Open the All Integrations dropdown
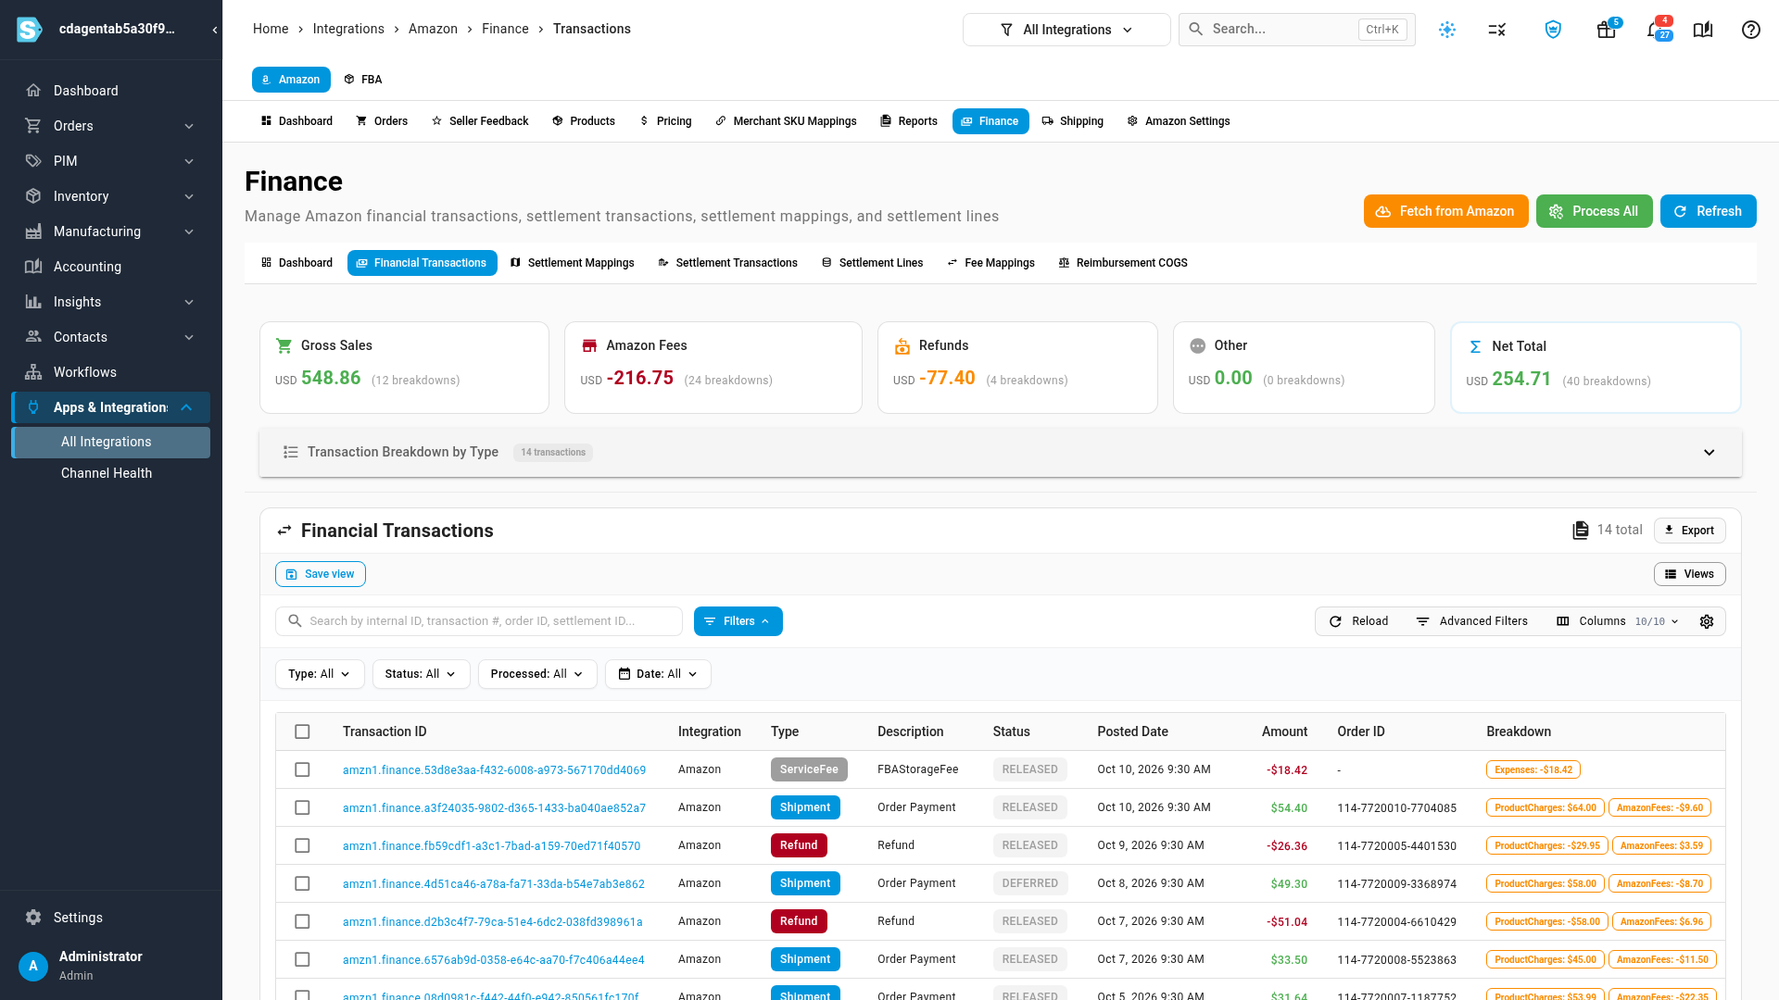 (x=1066, y=30)
